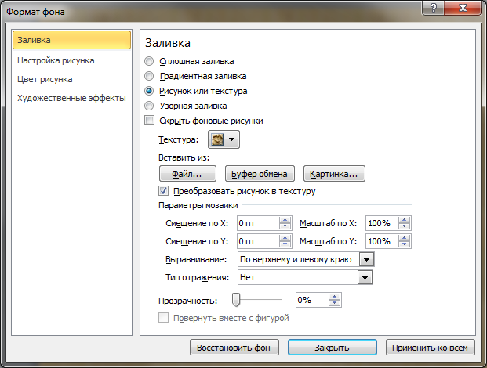Click the Смещение по X input field
Viewport: 487px width, 368px height.
(x=259, y=223)
